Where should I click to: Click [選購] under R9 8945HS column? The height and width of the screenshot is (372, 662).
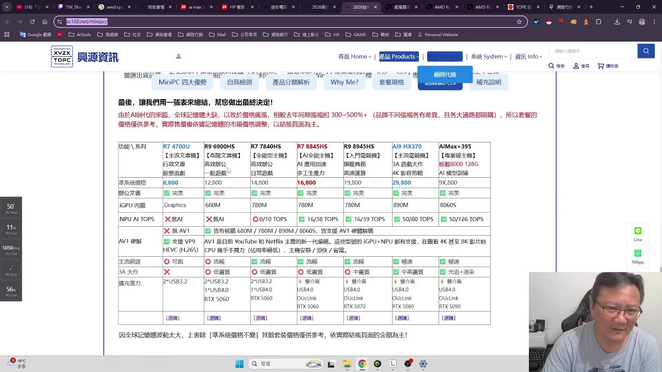coord(353,318)
